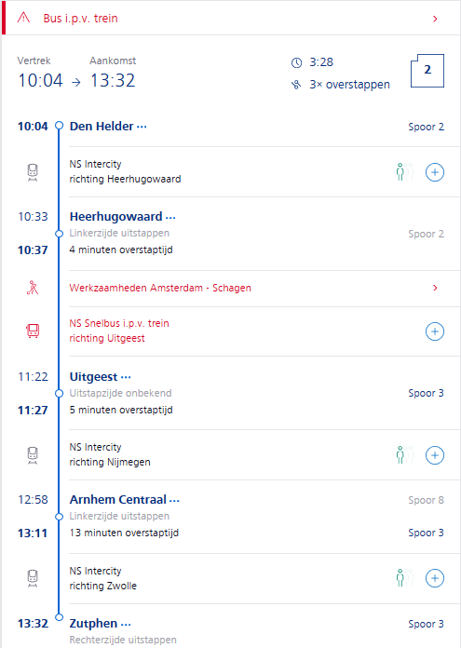Click crowdedness icon on Intercity richting Nijmegen
The width and height of the screenshot is (461, 648).
(405, 455)
